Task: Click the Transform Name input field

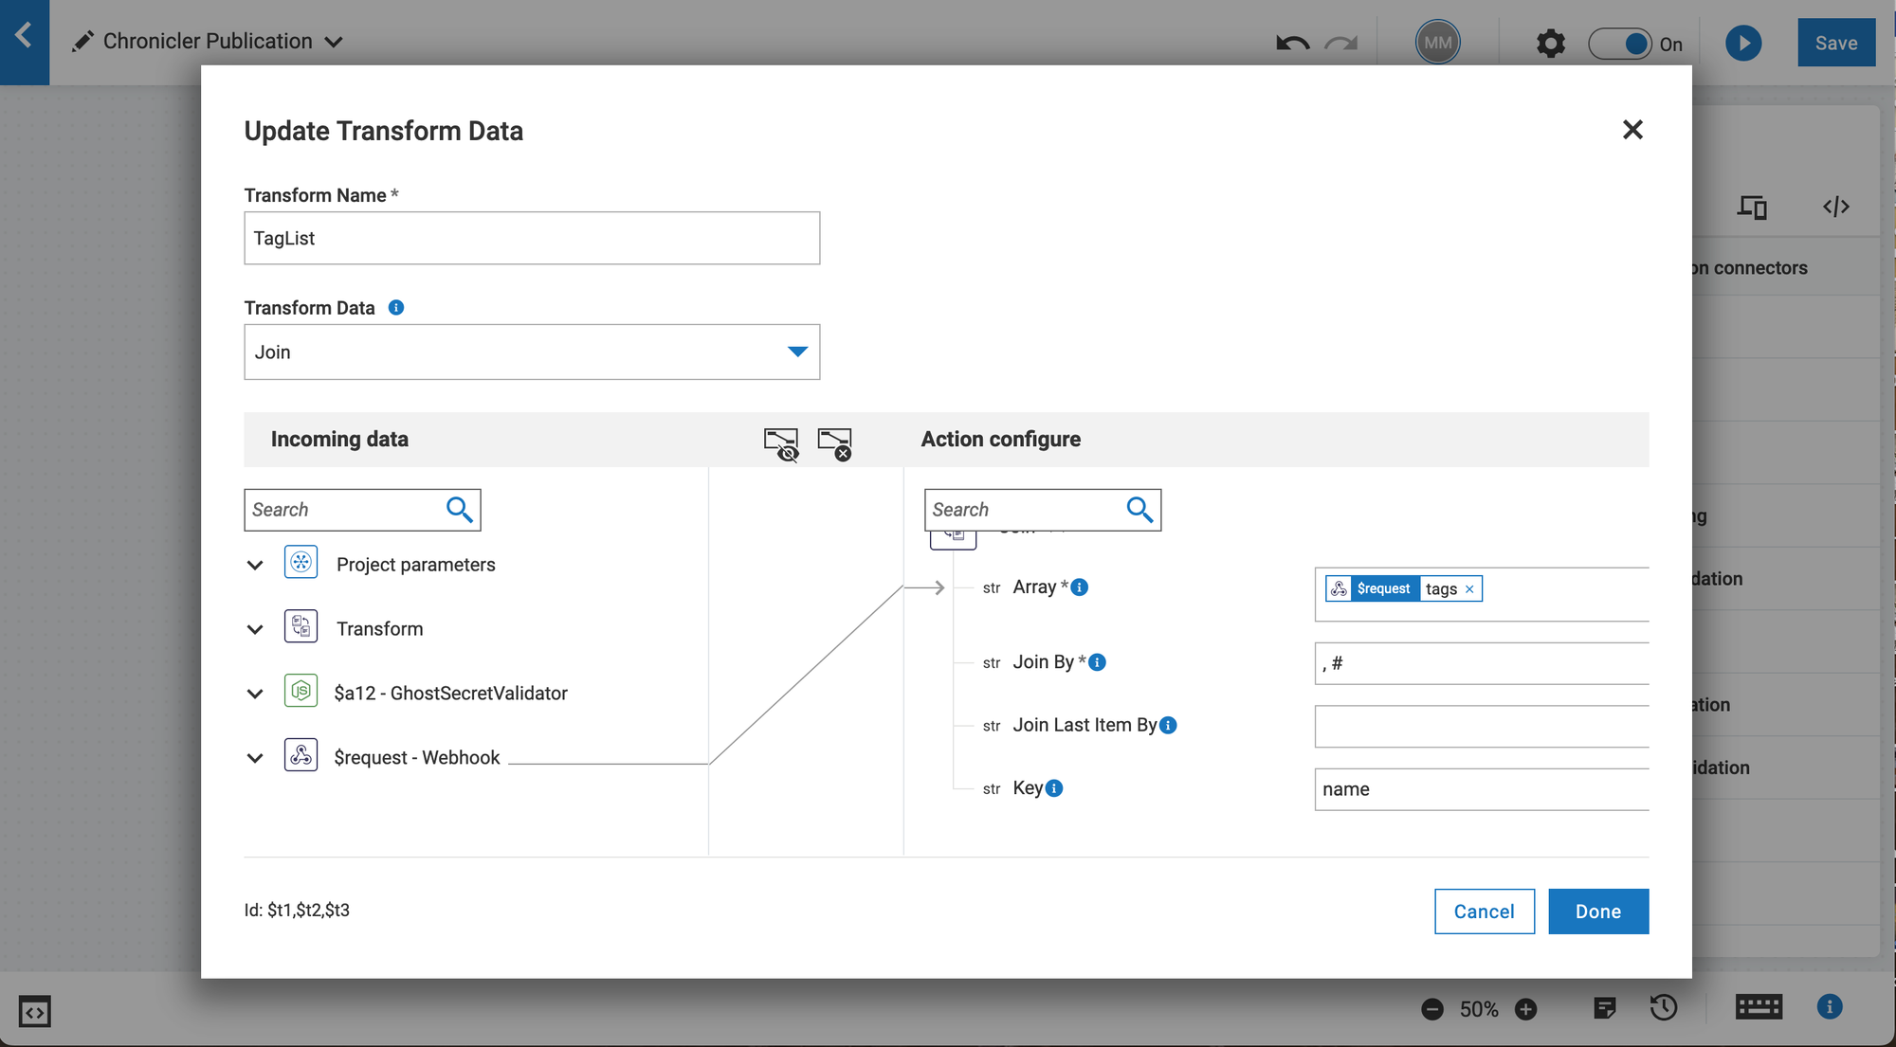Action: tap(531, 238)
